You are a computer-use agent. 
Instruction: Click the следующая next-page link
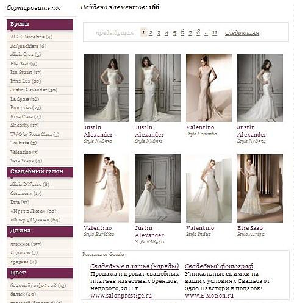(242, 33)
